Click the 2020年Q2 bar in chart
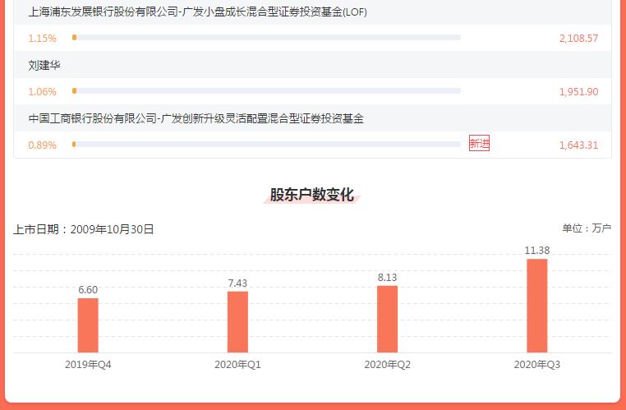626x410 pixels. 387,319
